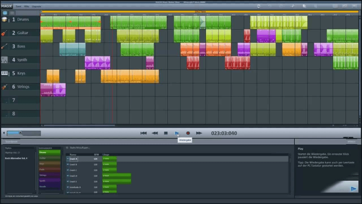Sort loops by the BPM column header
The width and height of the screenshot is (362, 204).
(x=96, y=154)
